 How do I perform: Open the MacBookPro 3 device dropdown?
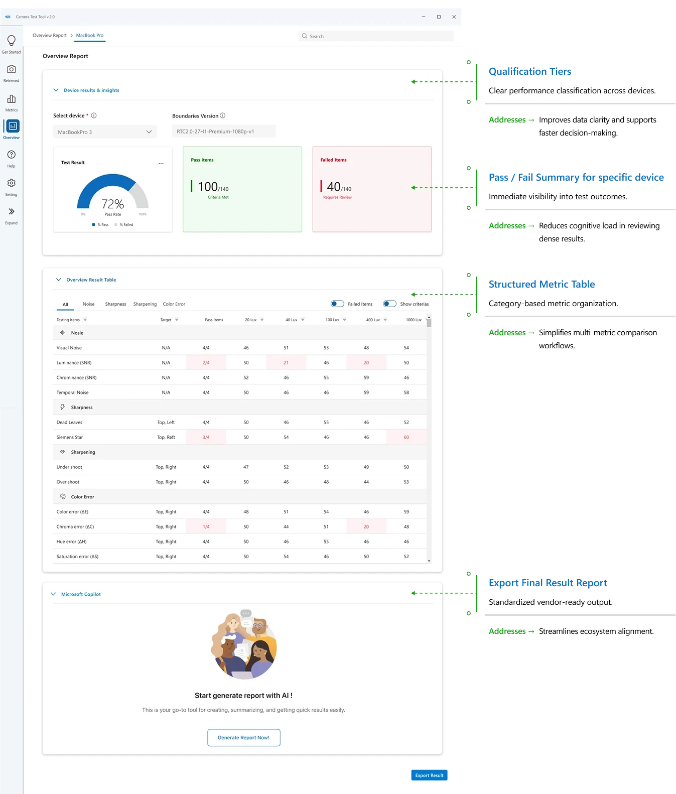[x=105, y=132]
